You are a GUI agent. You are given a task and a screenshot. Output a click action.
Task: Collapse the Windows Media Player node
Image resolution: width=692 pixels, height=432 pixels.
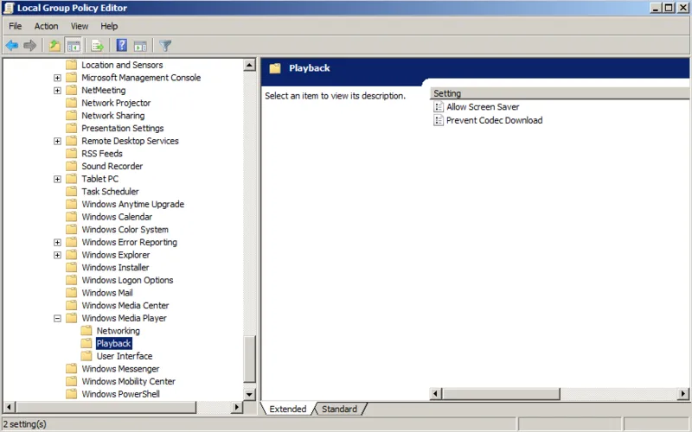(57, 318)
